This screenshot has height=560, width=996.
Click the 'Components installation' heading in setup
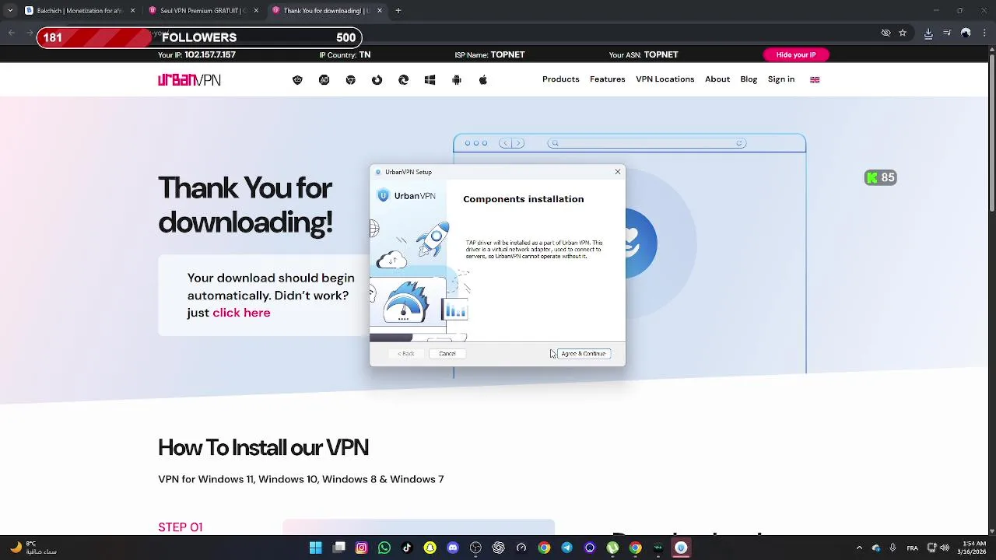[524, 199]
